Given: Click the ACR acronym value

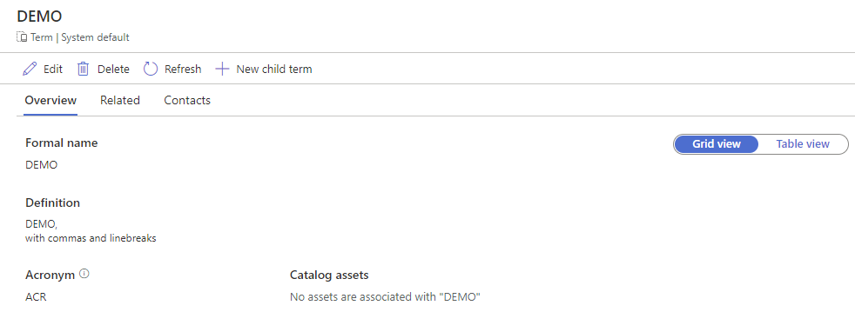Looking at the screenshot, I should pyautogui.click(x=36, y=298).
